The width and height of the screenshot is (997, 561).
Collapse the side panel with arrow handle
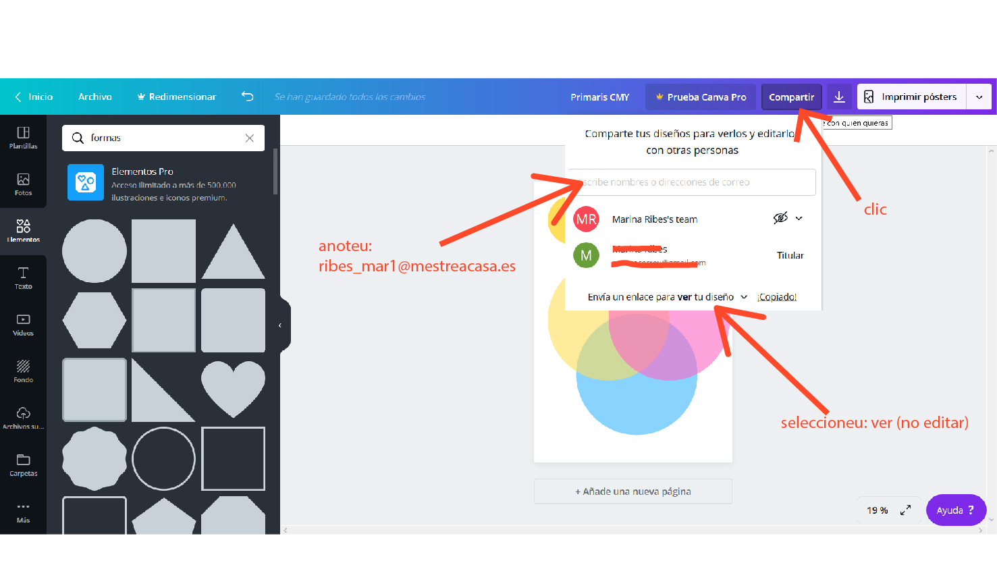pyautogui.click(x=281, y=325)
